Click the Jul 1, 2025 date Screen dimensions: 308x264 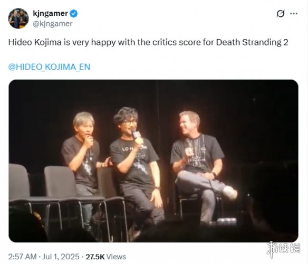click(61, 257)
